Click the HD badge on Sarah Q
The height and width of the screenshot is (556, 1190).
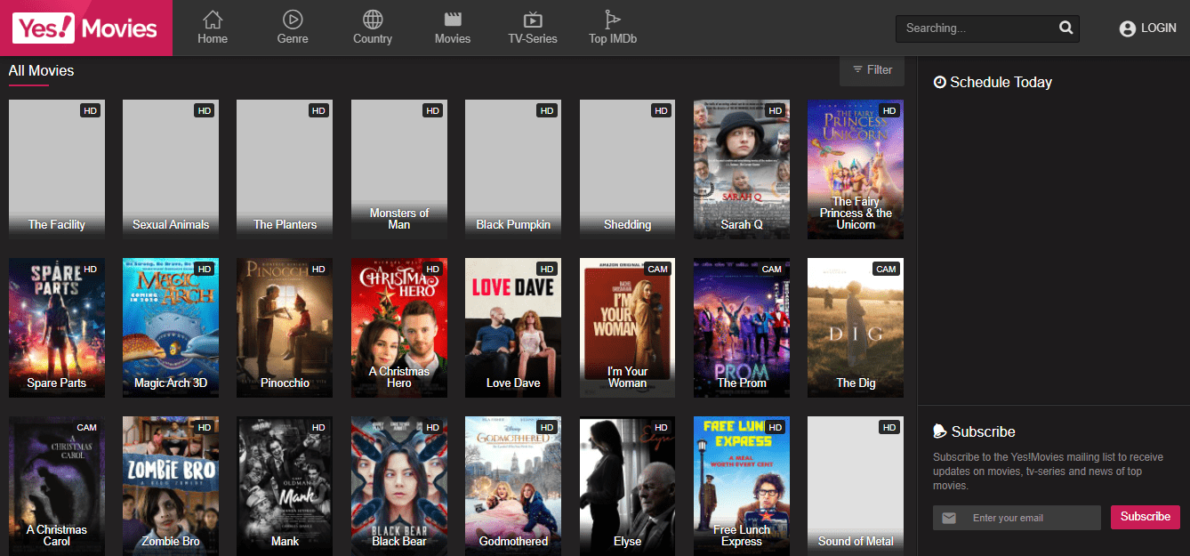[x=776, y=110]
